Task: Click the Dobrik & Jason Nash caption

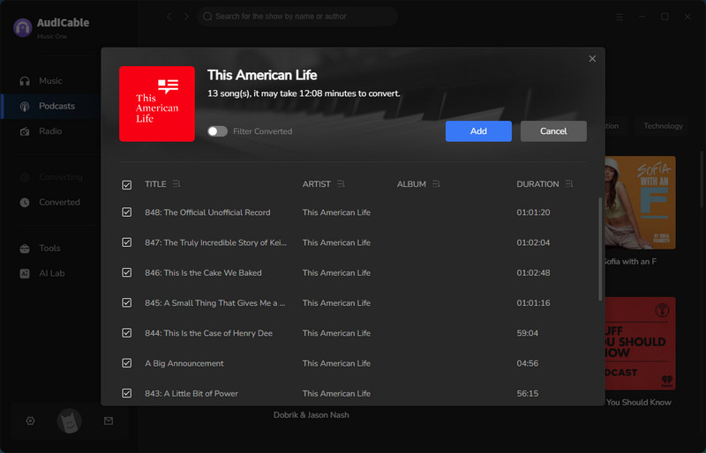Action: pos(312,415)
